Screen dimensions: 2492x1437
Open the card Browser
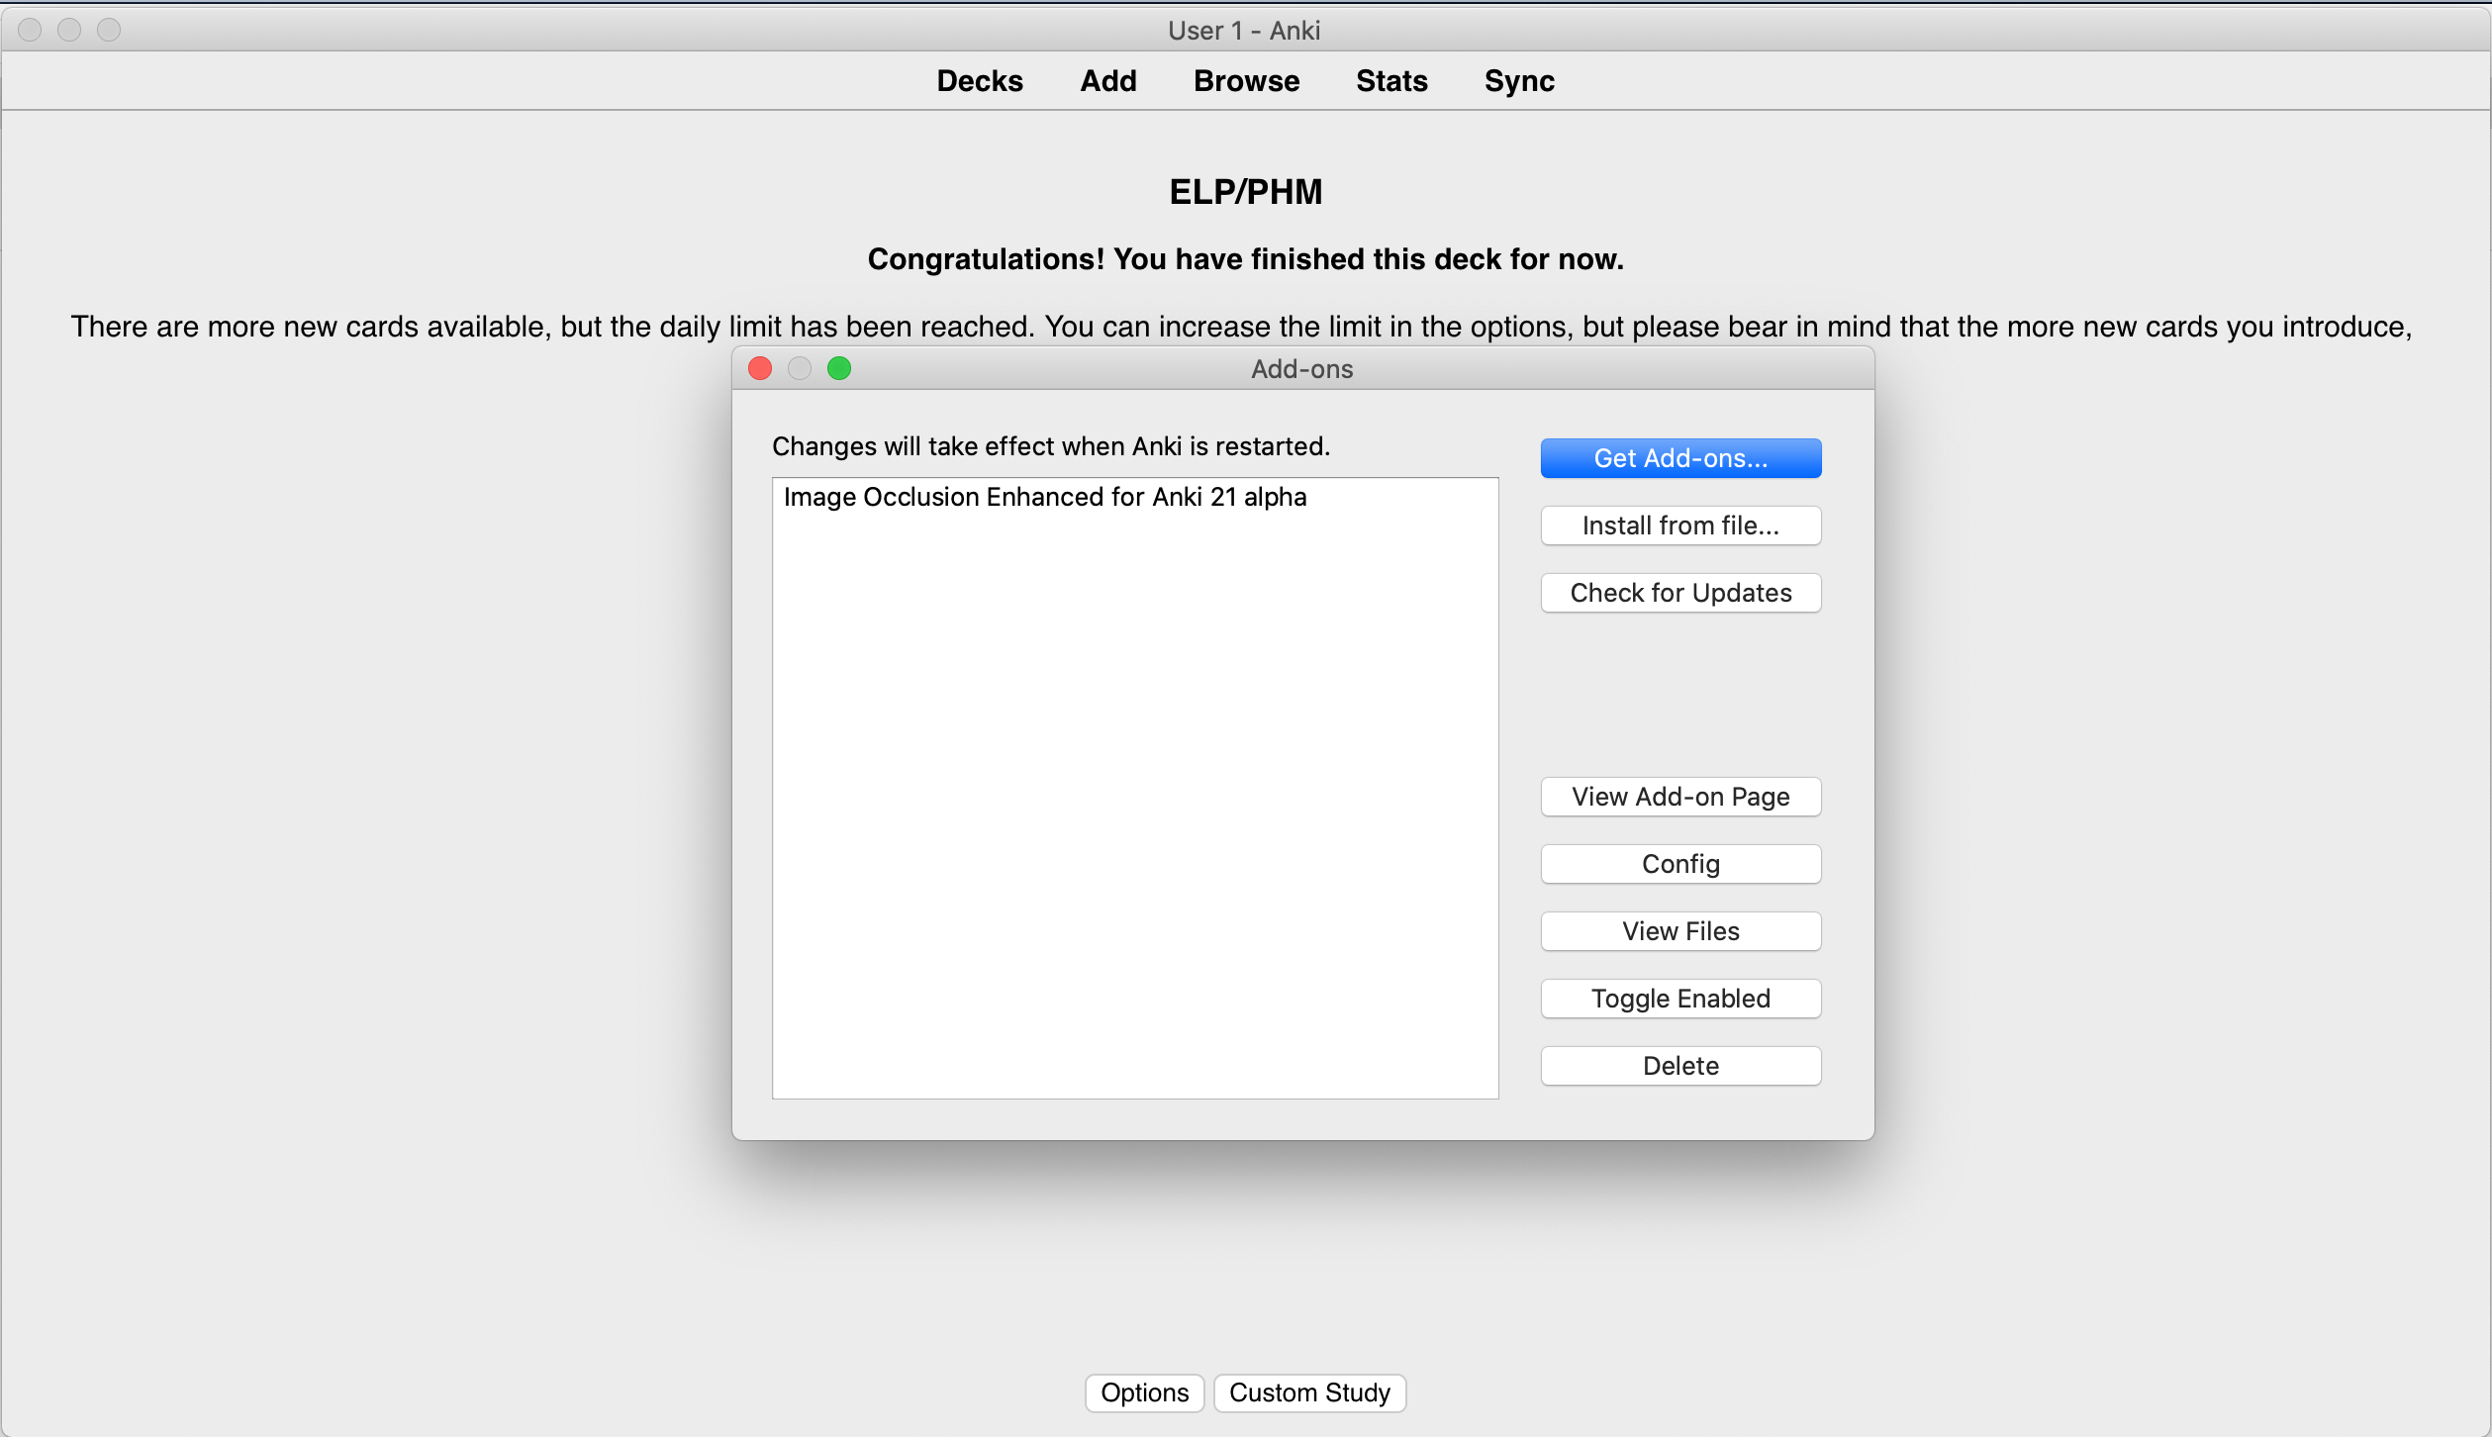click(x=1246, y=81)
